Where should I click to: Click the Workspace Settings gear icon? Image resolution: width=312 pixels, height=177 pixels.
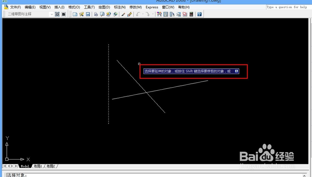[57, 14]
